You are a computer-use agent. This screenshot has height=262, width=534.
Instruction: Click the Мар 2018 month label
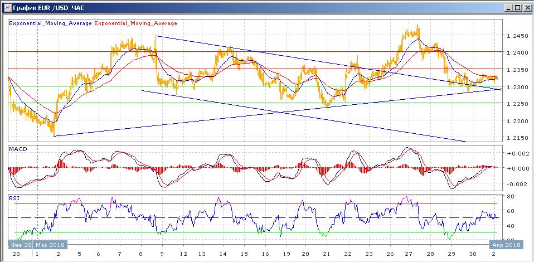click(50, 245)
